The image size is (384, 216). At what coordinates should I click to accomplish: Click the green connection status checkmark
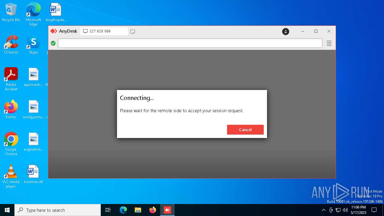tap(53, 43)
